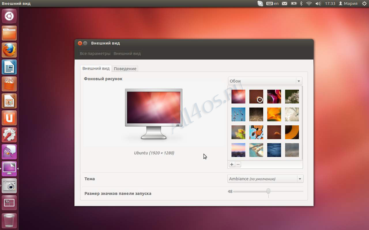Click the grey circular indicator left of keyboard icon
The image size is (369, 230).
coord(260,3)
